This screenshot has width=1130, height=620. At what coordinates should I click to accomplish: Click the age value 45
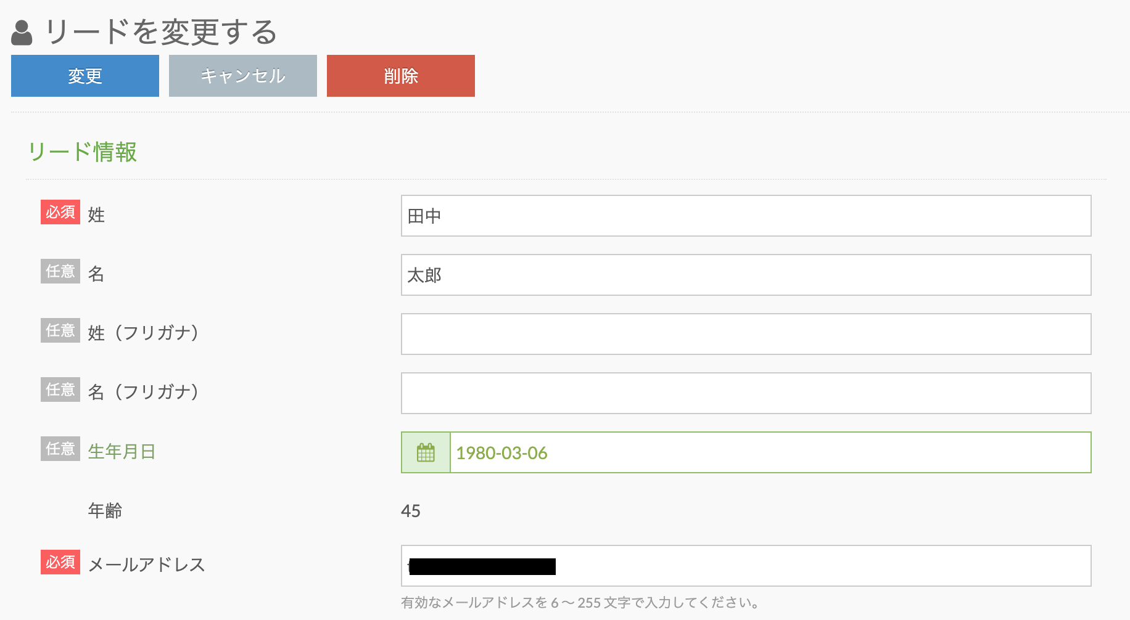pos(411,511)
